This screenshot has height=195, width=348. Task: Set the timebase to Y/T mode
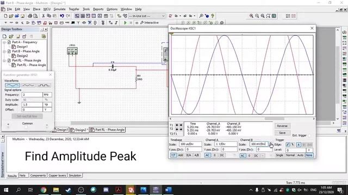(173, 155)
